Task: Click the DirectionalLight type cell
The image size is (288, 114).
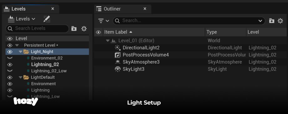Action: 225,48
